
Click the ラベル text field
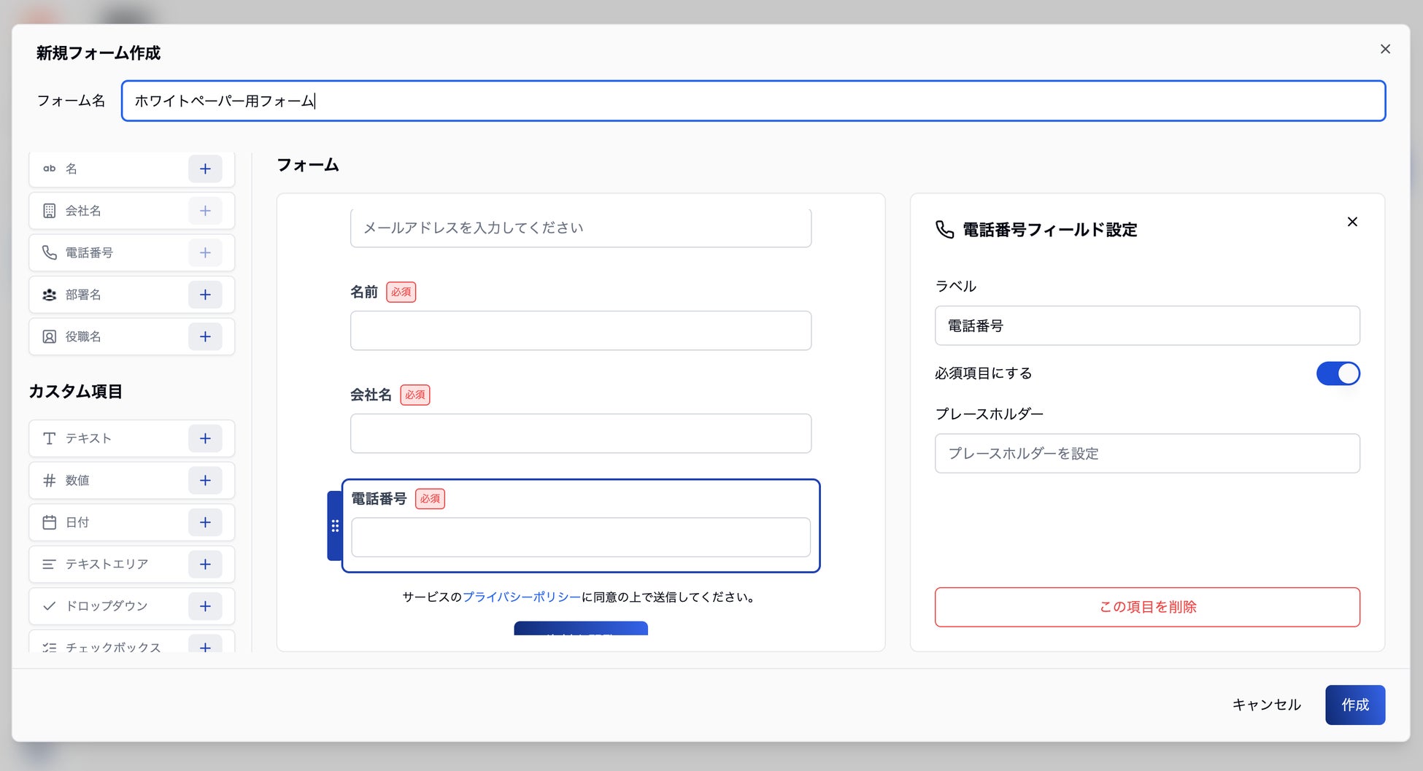click(x=1146, y=326)
